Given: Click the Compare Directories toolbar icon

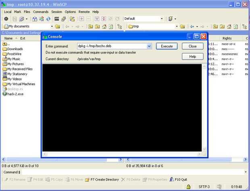Looking at the screenshot, I should pyautogui.click(x=34, y=19).
